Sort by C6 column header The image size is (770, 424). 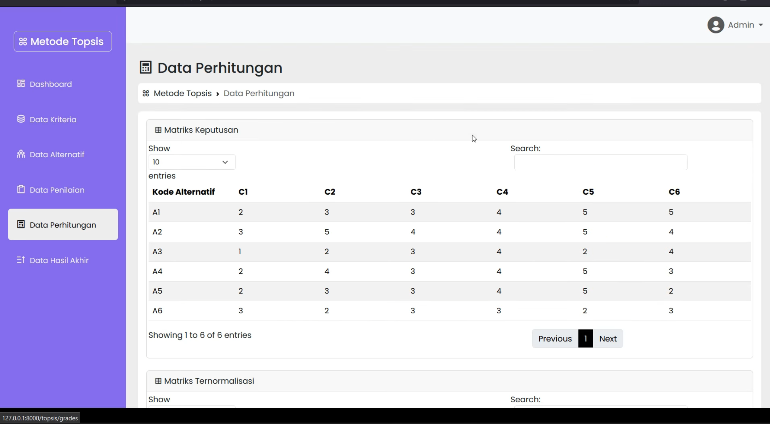click(674, 192)
